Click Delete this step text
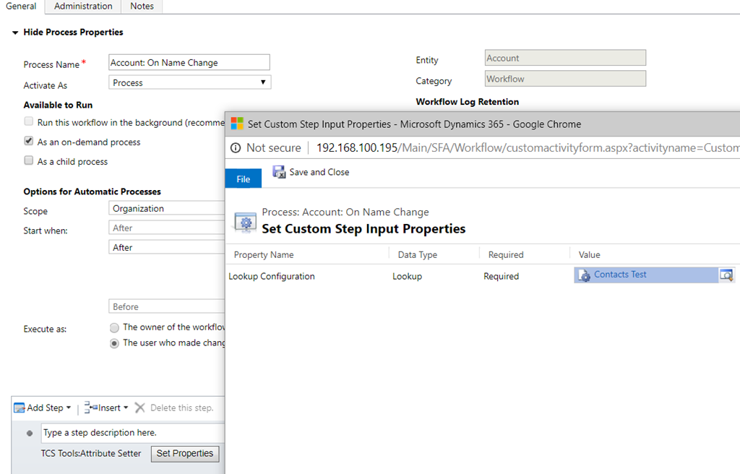This screenshot has width=740, height=474. click(x=181, y=408)
